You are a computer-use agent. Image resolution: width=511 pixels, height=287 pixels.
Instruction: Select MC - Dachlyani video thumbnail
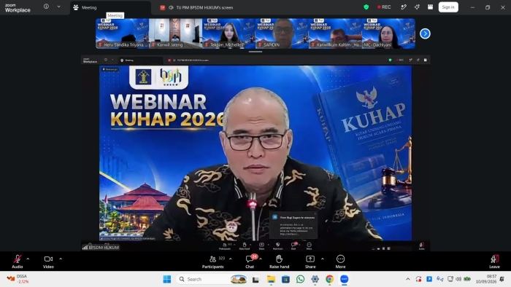pyautogui.click(x=388, y=34)
